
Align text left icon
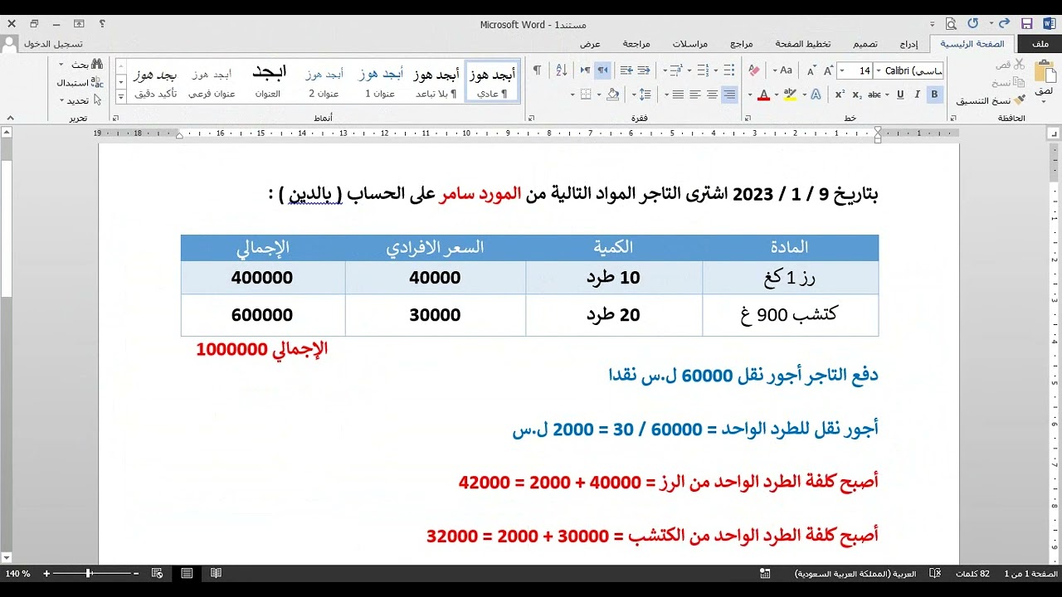[695, 95]
